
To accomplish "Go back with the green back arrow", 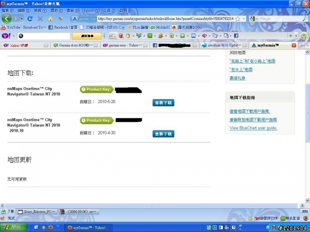I will pos(6,19).
